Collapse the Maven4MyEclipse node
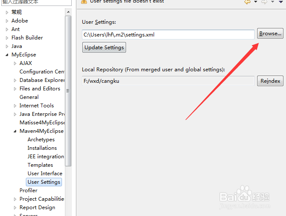The height and width of the screenshot is (216, 286). coord(15,131)
